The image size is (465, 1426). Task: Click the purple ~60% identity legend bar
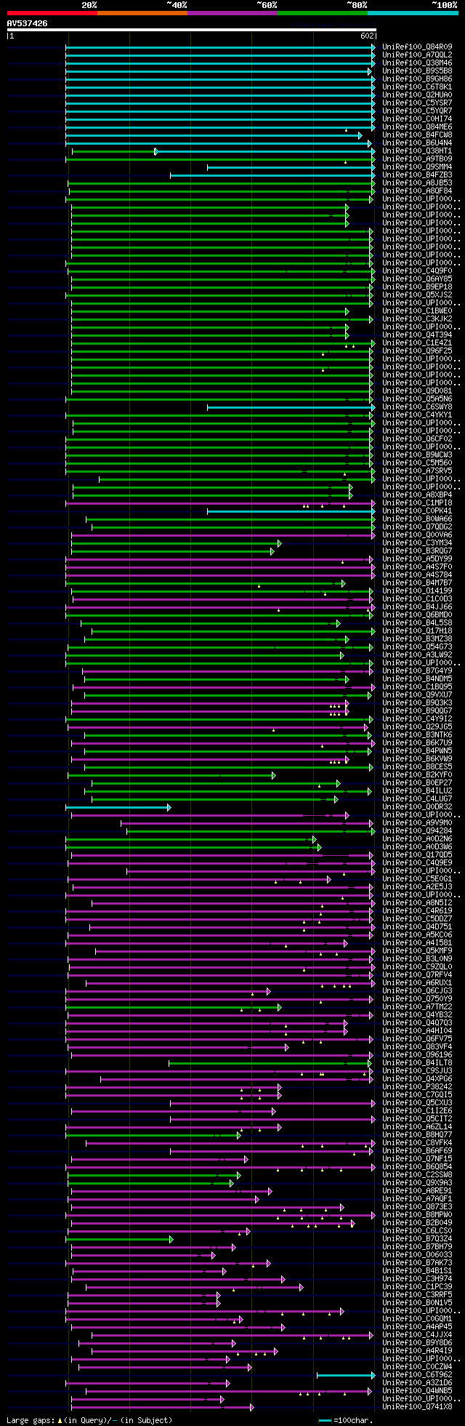pyautogui.click(x=232, y=13)
